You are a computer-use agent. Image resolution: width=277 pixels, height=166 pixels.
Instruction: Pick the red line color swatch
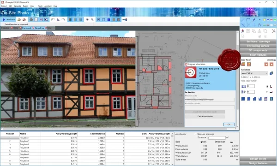(271, 20)
